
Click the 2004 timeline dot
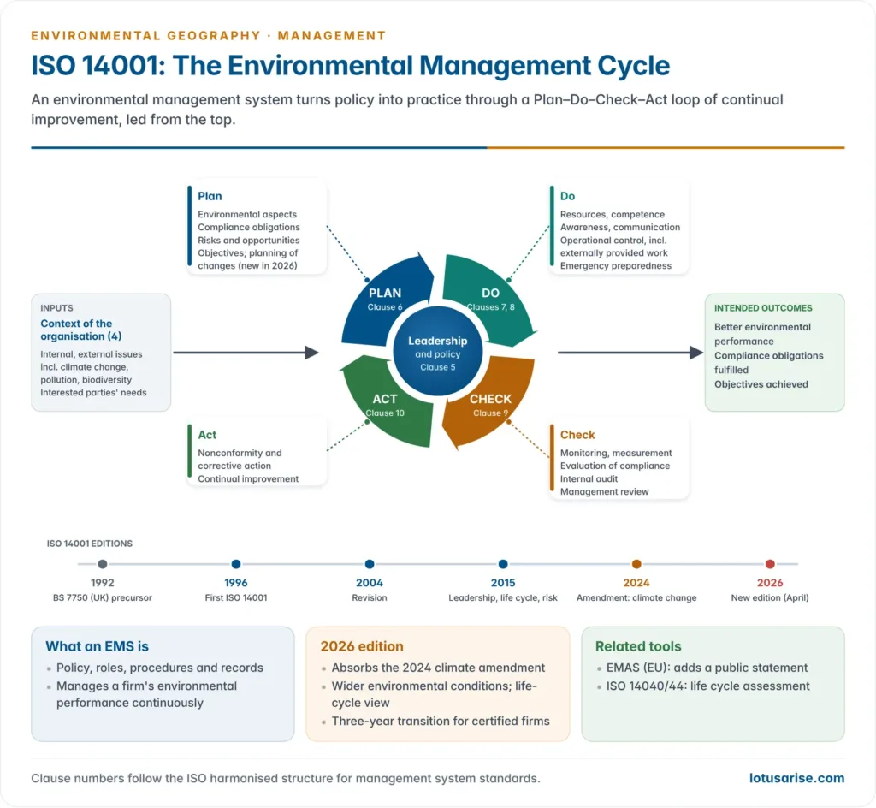coord(370,564)
